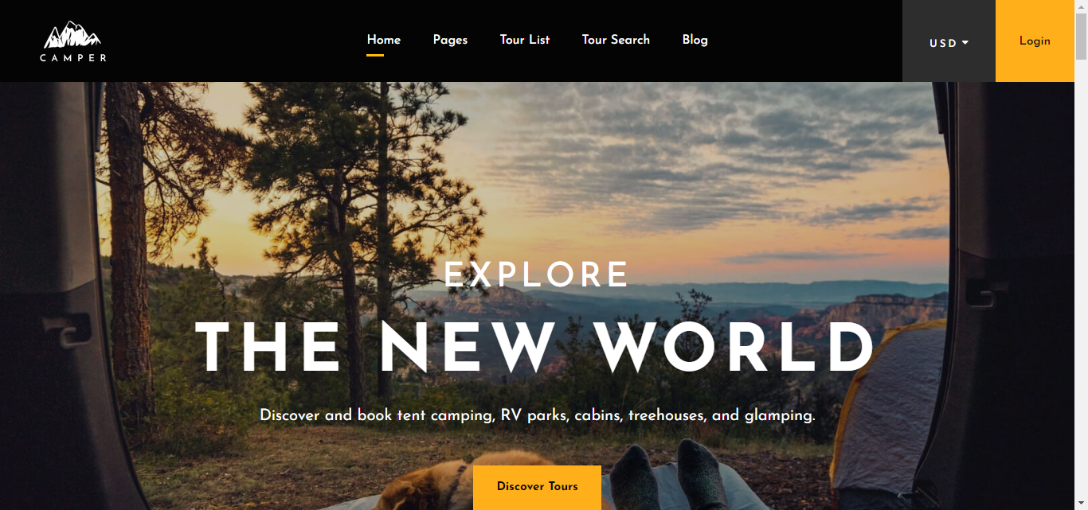Visit the Blog page
The image size is (1088, 510).
click(695, 40)
